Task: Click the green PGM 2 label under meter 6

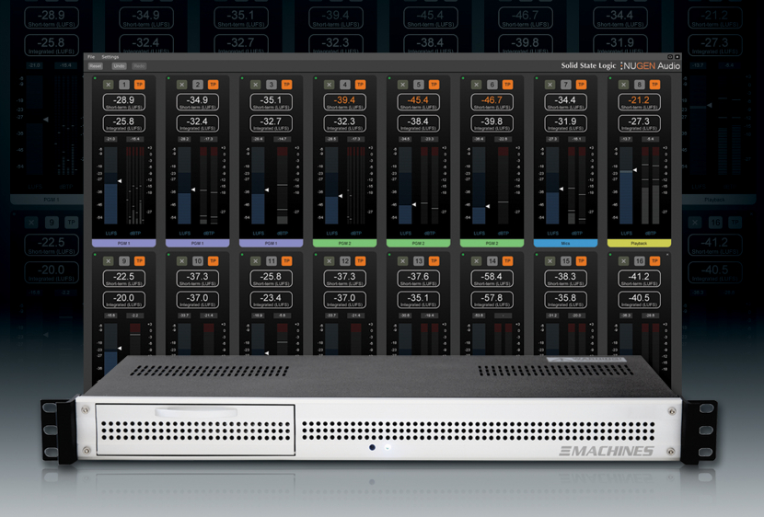Action: 492,243
